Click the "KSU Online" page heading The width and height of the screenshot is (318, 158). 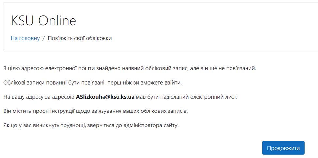point(43,20)
